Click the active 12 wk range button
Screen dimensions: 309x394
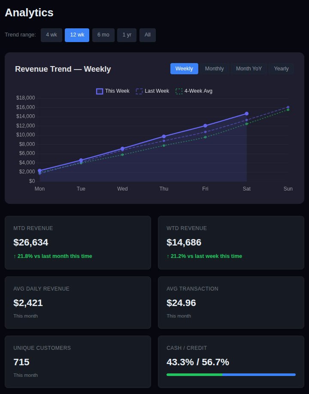tap(77, 35)
